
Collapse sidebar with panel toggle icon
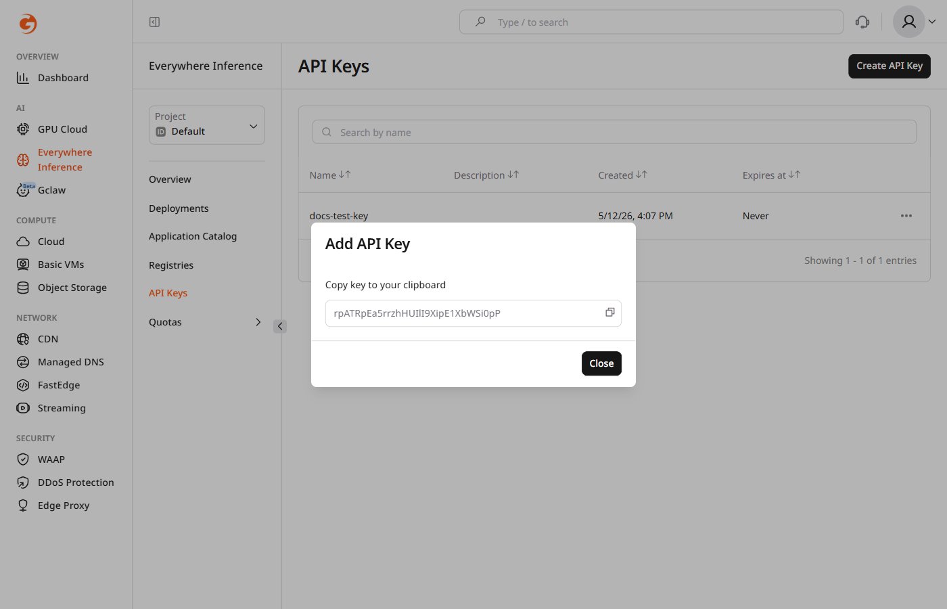[x=154, y=22]
